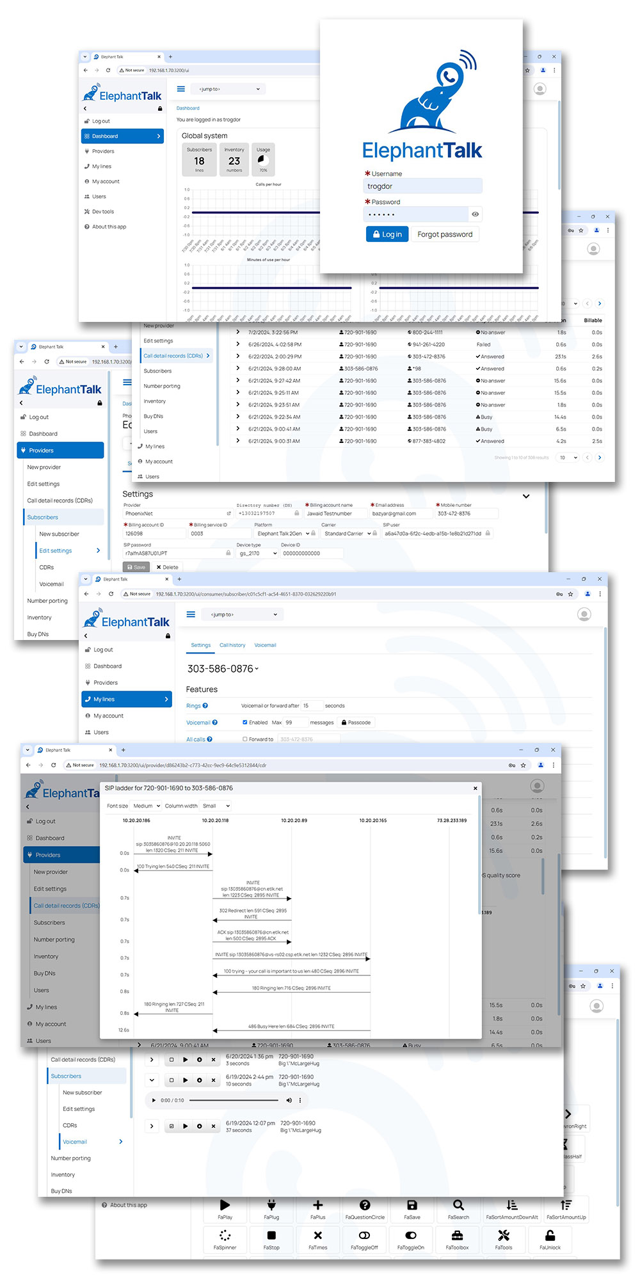Open the Carrier dropdown showing Standard Carrier
640x1280 pixels.
pyautogui.click(x=348, y=534)
